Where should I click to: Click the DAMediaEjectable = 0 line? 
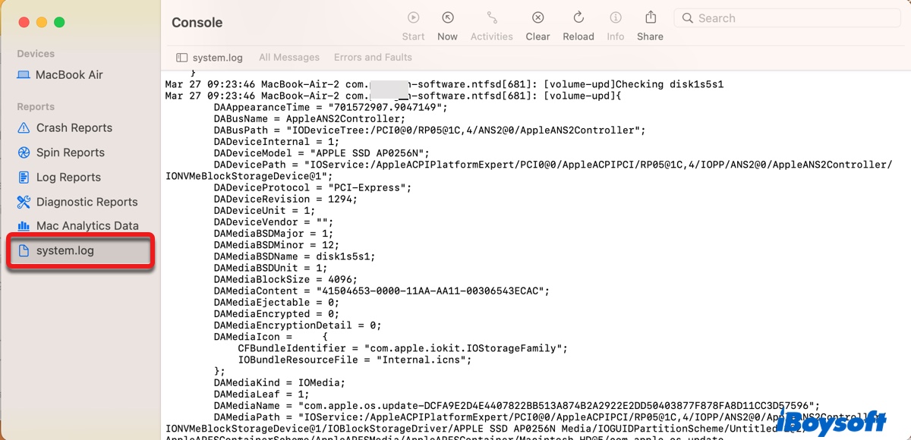[x=276, y=302]
